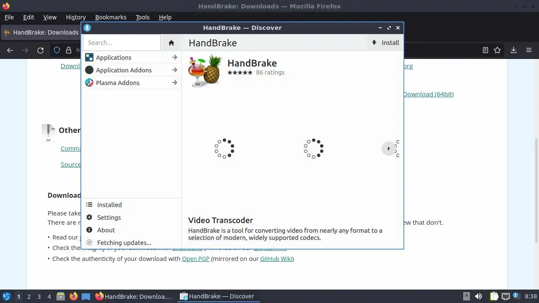
Task: Click the Applications category icon
Action: coord(89,57)
